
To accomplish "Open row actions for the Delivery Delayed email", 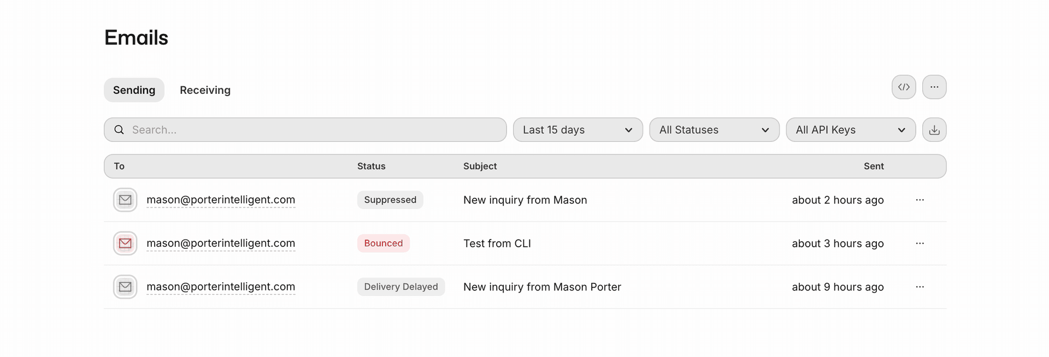I will click(x=920, y=287).
